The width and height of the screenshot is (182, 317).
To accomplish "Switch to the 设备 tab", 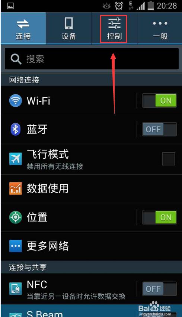I will [69, 28].
